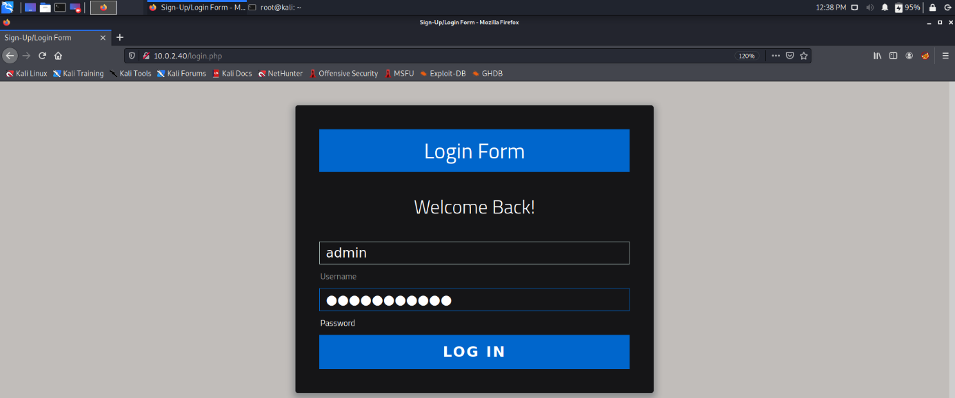The height and width of the screenshot is (398, 955).
Task: Open the Kali applications menu
Action: click(8, 8)
